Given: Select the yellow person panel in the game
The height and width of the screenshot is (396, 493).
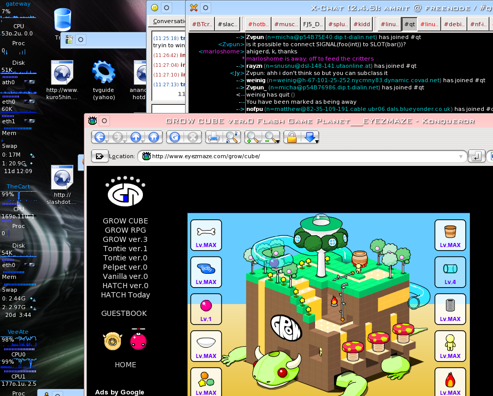Looking at the screenshot, I should (x=450, y=346).
